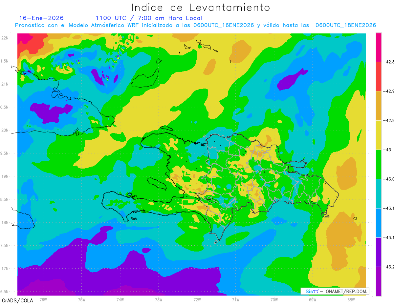Click the '19N' latitude label
The width and height of the screenshot is (394, 304).
coord(6,176)
